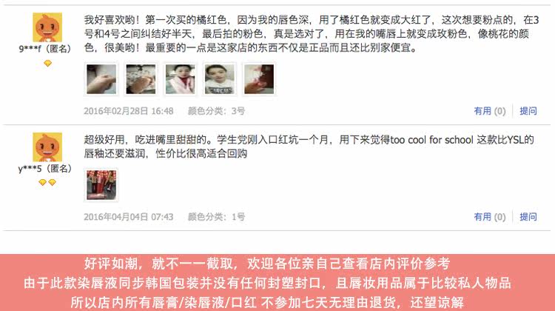Screen dimensions: 555x311
Task: Click the first diamond badge under y***5
Action: pyautogui.click(x=42, y=182)
